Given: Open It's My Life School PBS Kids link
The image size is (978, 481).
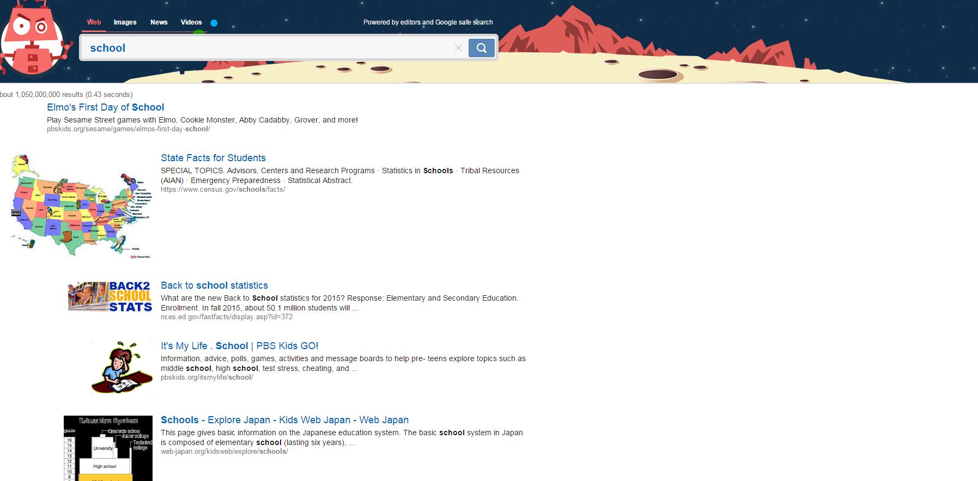Looking at the screenshot, I should pyautogui.click(x=239, y=346).
